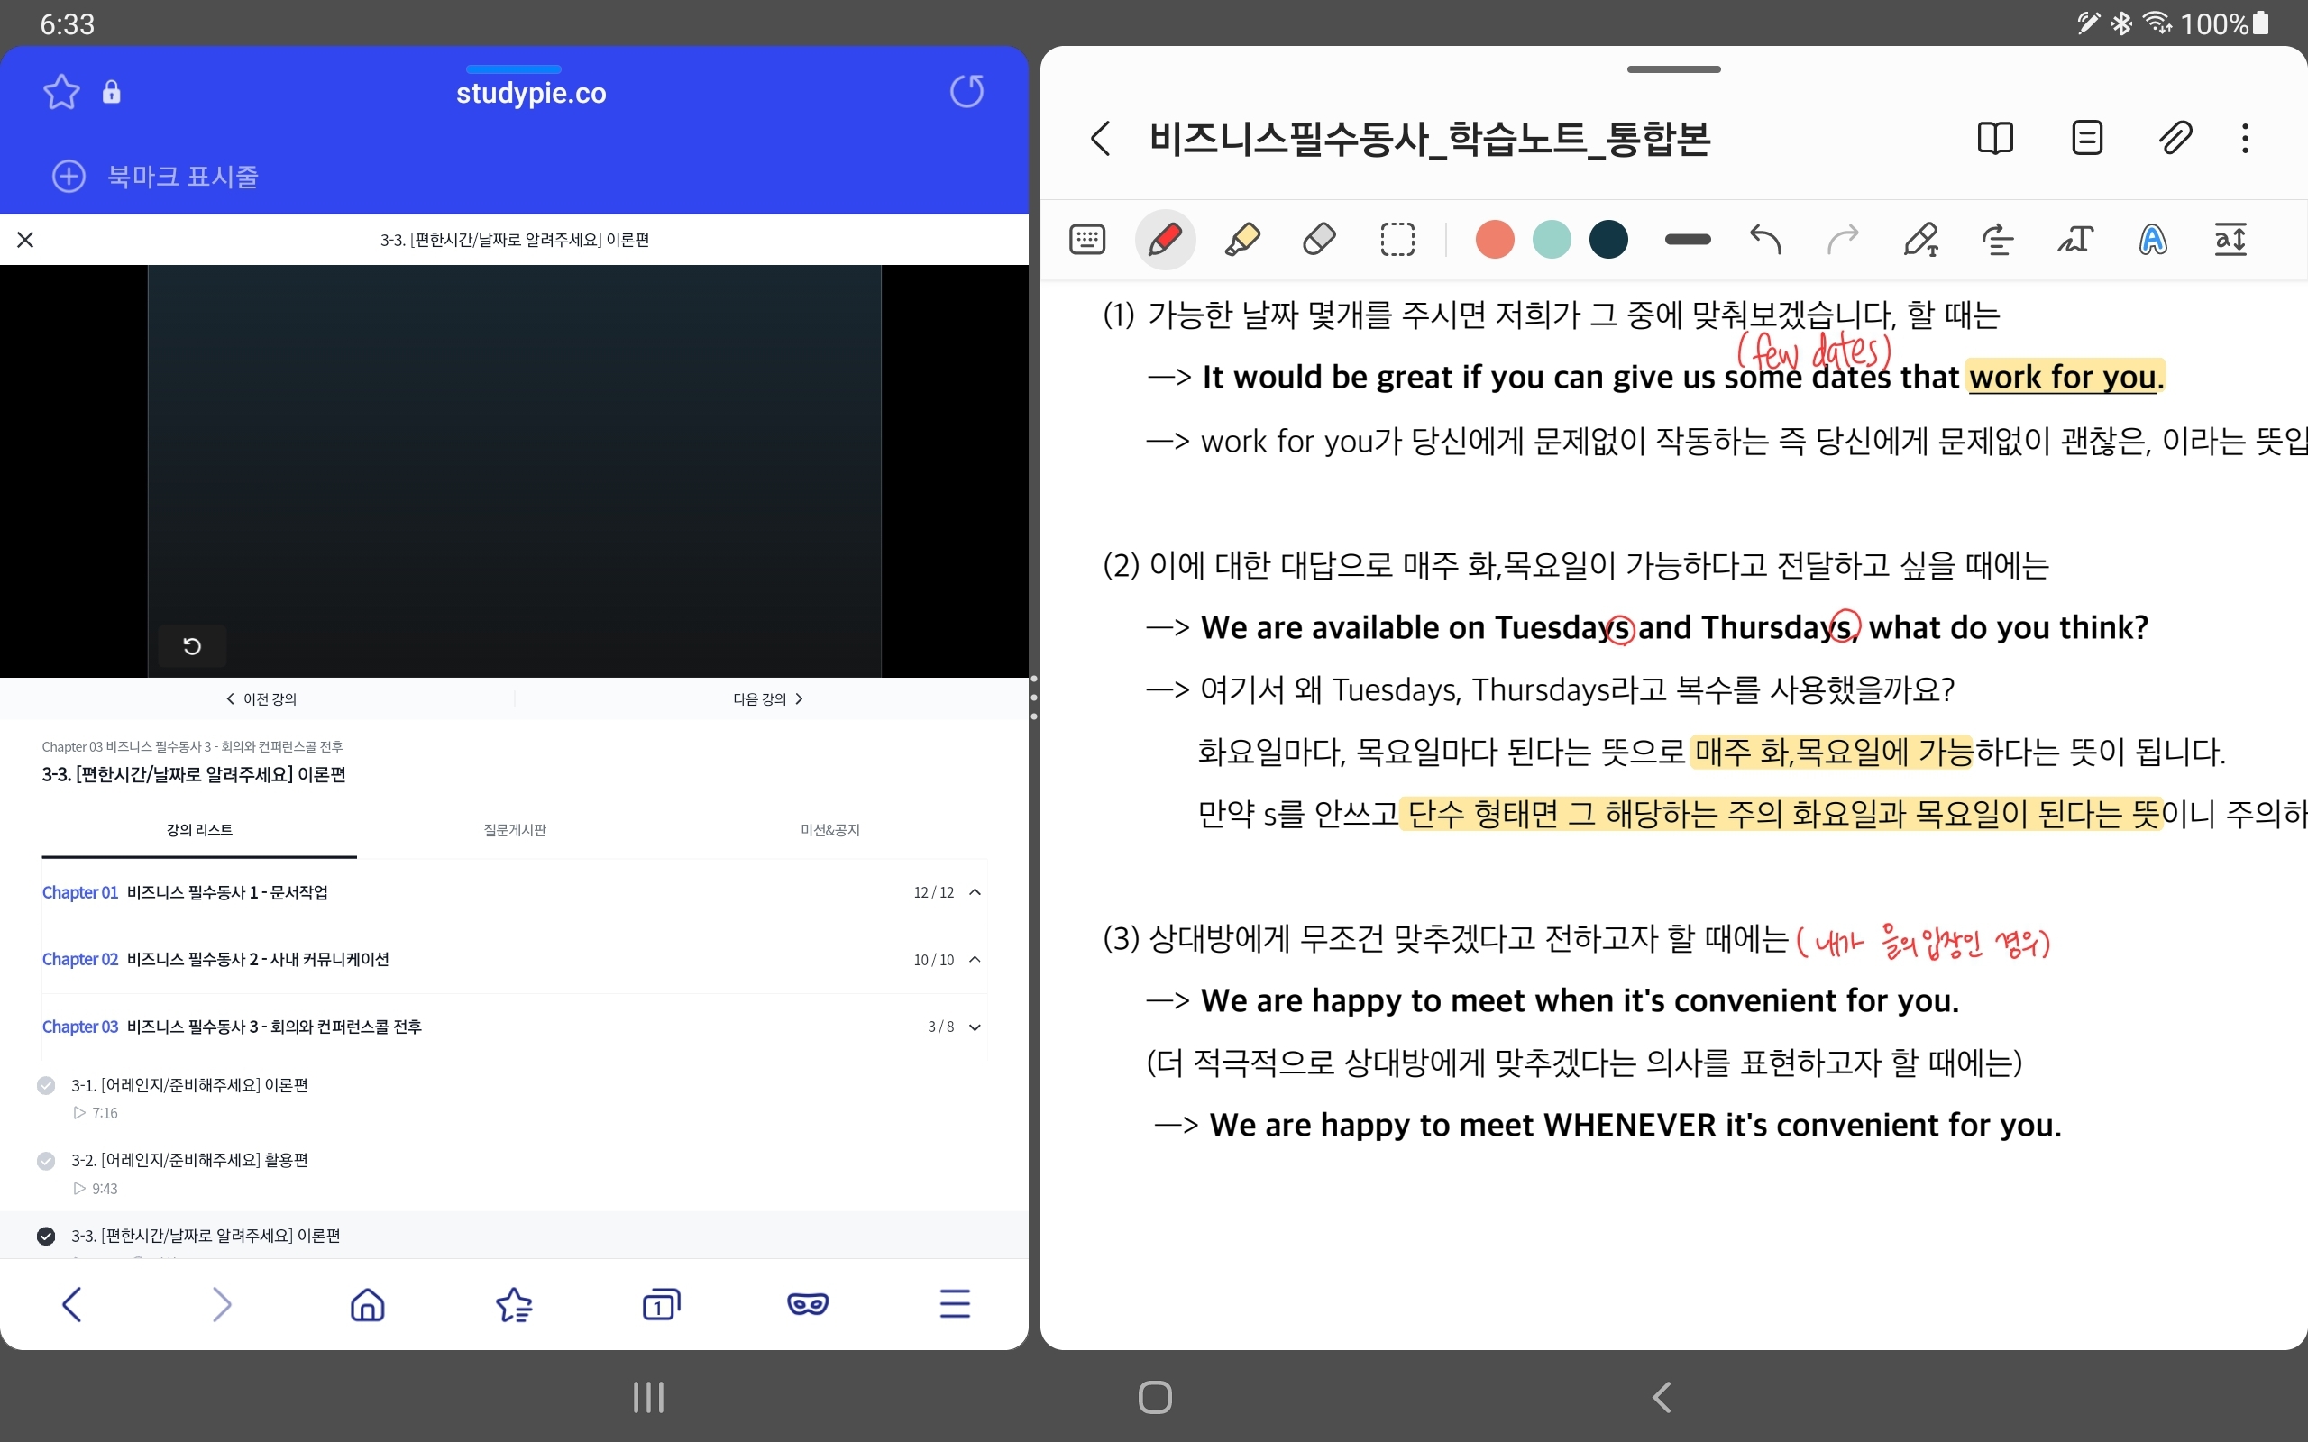Browser forward arrow in bottom bar
The height and width of the screenshot is (1442, 2308).
click(x=221, y=1304)
